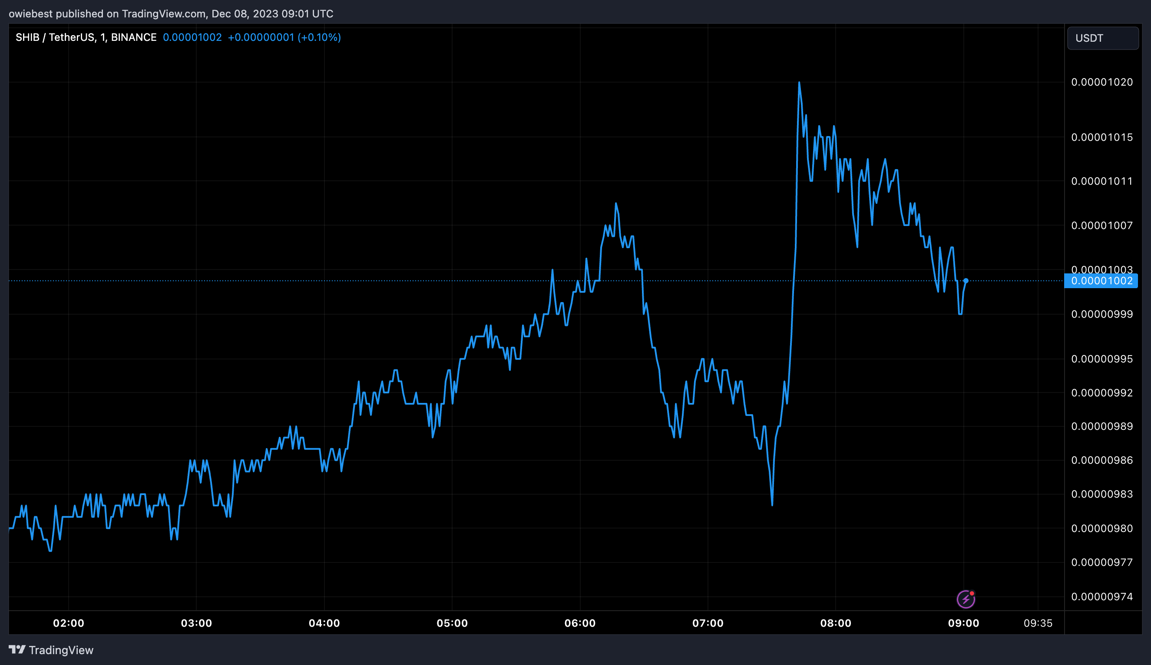Click the 09:00 time axis label

pos(963,623)
